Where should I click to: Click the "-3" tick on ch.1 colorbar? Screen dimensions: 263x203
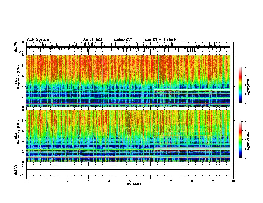245,67
